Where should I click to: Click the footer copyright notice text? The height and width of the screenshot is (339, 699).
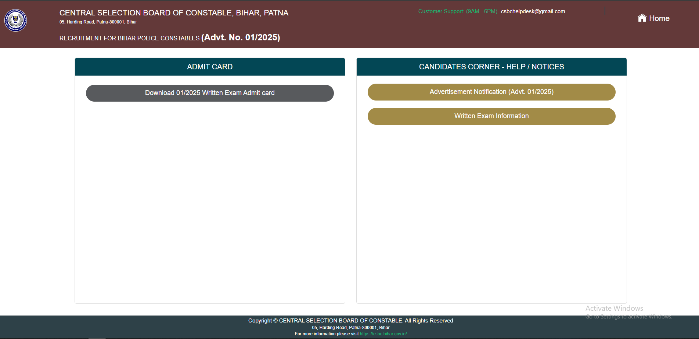click(350, 321)
